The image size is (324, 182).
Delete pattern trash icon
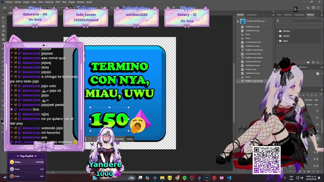[x=318, y=62]
